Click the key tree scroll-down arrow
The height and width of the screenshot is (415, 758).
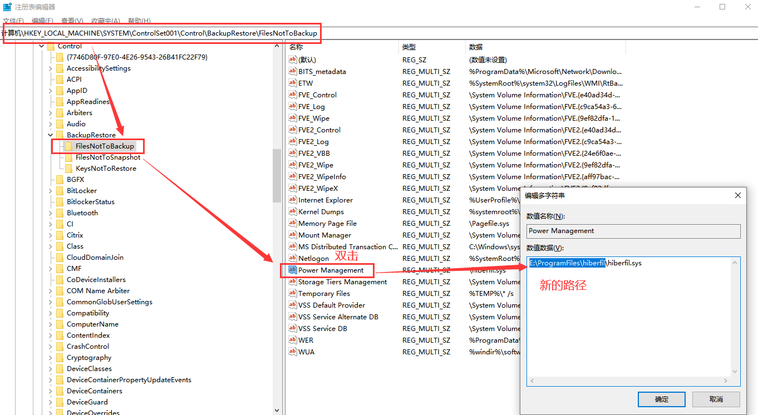pyautogui.click(x=277, y=411)
